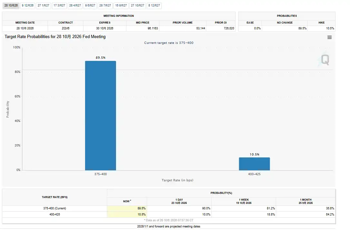Select the 1 DAY value 90.0%
350x230 pixels.
tap(206, 208)
